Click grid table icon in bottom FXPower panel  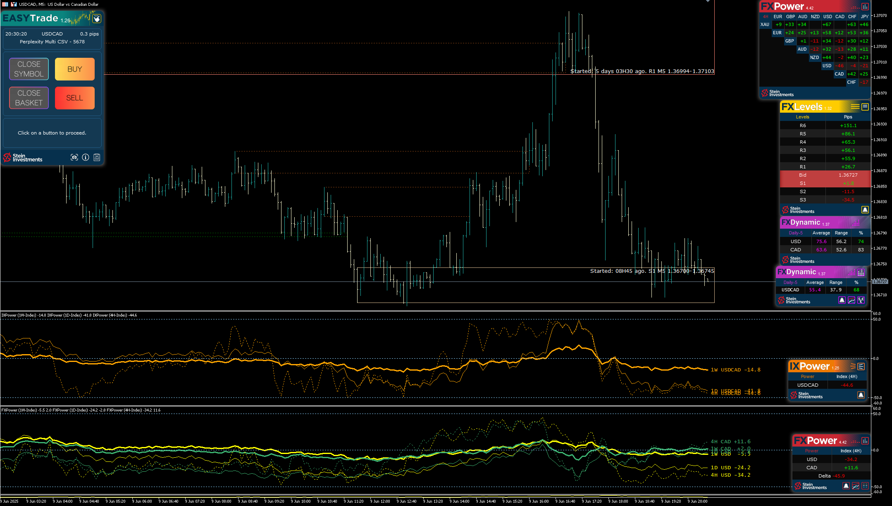coord(865,486)
